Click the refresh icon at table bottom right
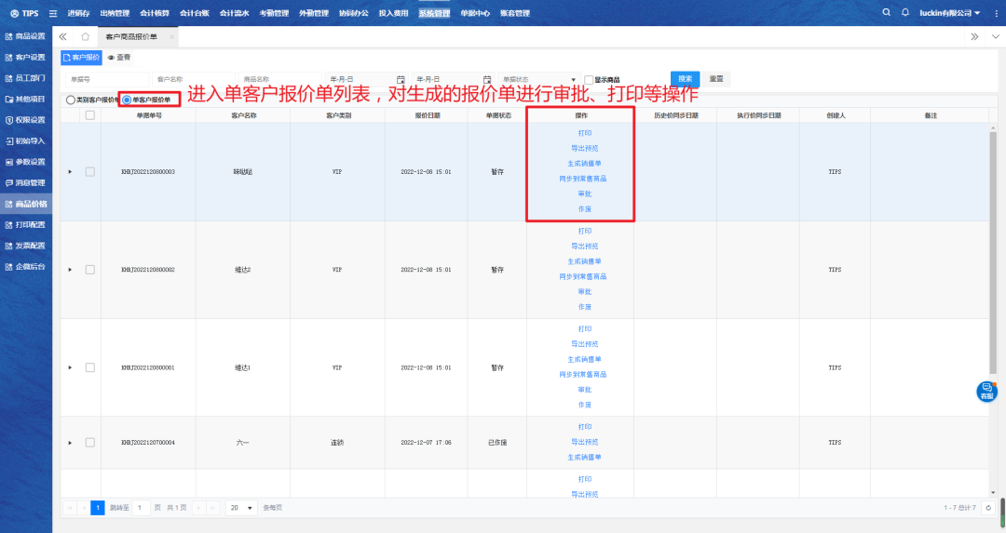The width and height of the screenshot is (1006, 533). [x=988, y=508]
